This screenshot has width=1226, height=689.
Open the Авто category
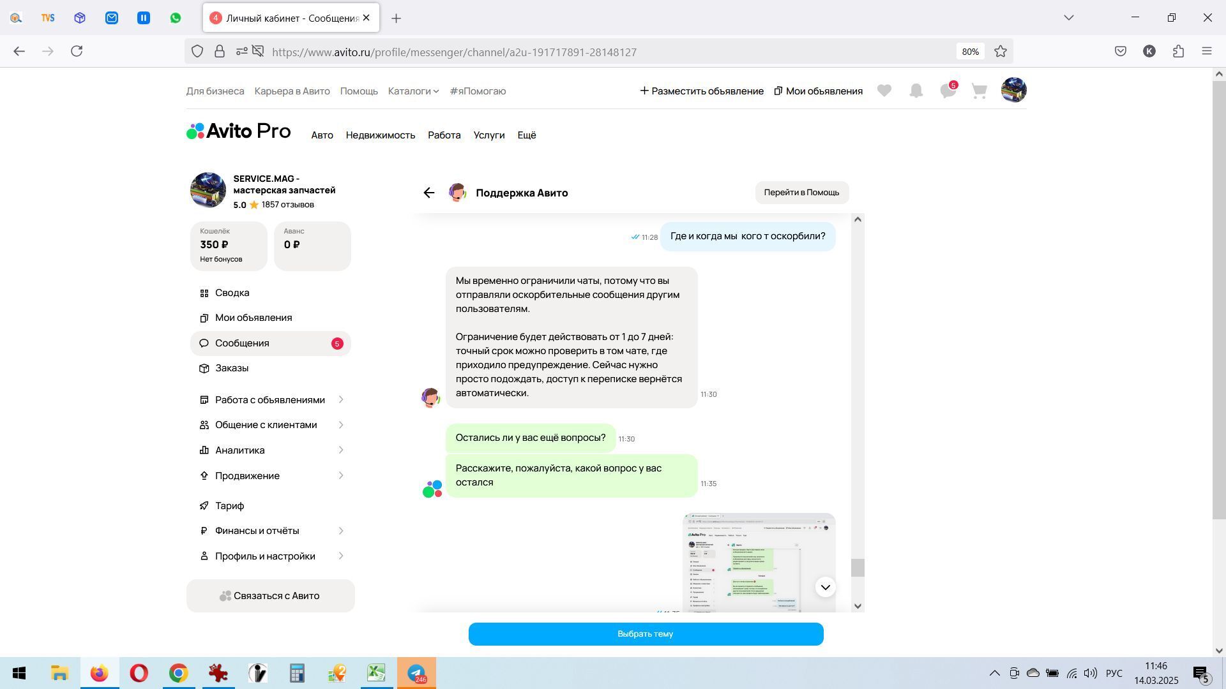tap(322, 135)
